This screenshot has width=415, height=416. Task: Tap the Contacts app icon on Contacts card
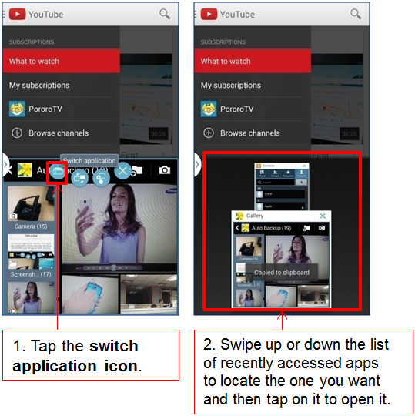pos(259,166)
